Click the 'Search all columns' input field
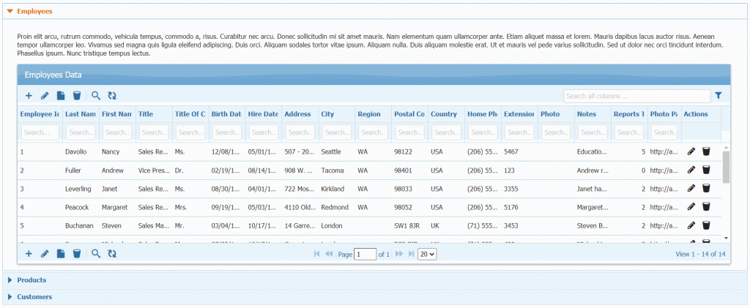 tap(636, 96)
